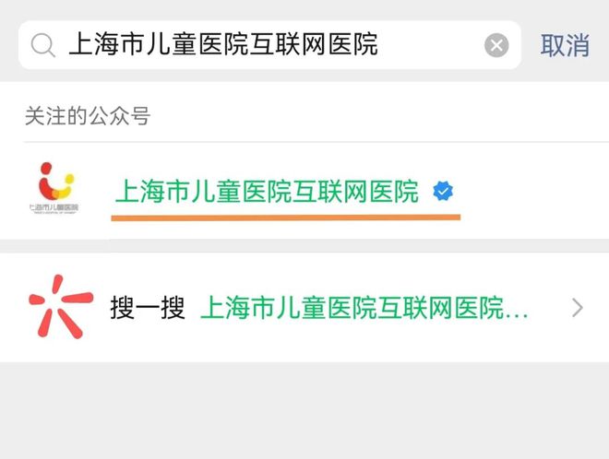The height and width of the screenshot is (459, 609).
Task: Click the ellipsis ending the 搜一搜 query text
Action: click(x=516, y=314)
